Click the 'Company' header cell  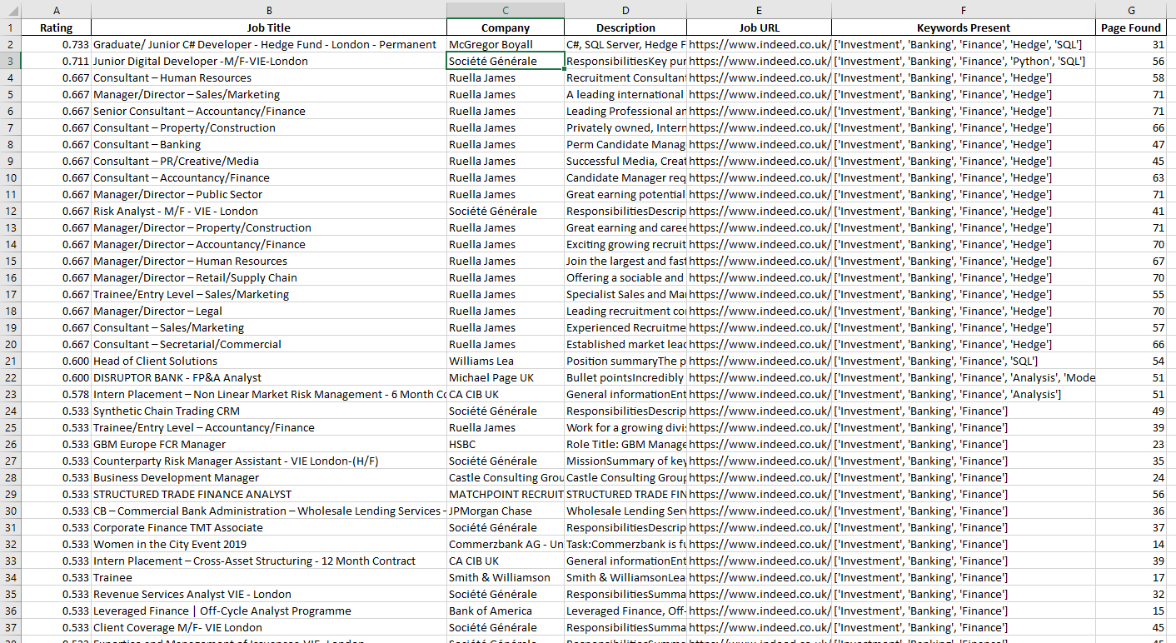click(x=506, y=27)
